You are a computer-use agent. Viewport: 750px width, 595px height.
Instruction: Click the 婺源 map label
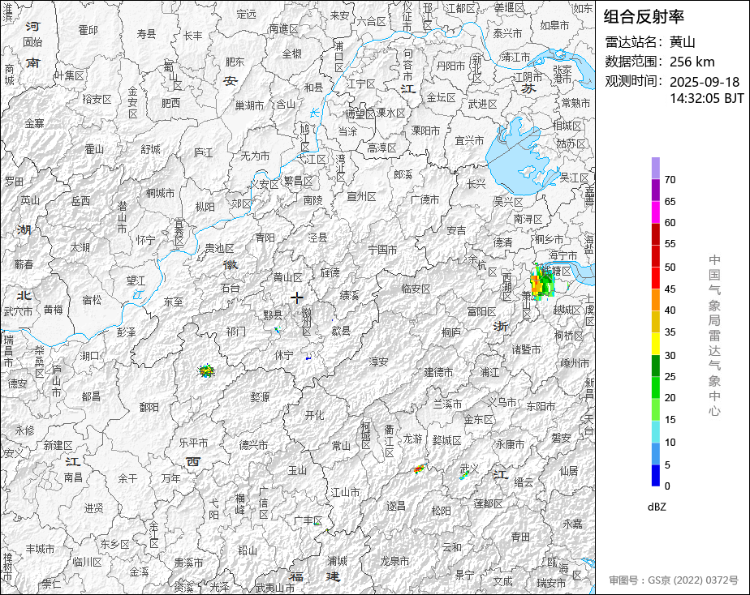click(x=260, y=397)
